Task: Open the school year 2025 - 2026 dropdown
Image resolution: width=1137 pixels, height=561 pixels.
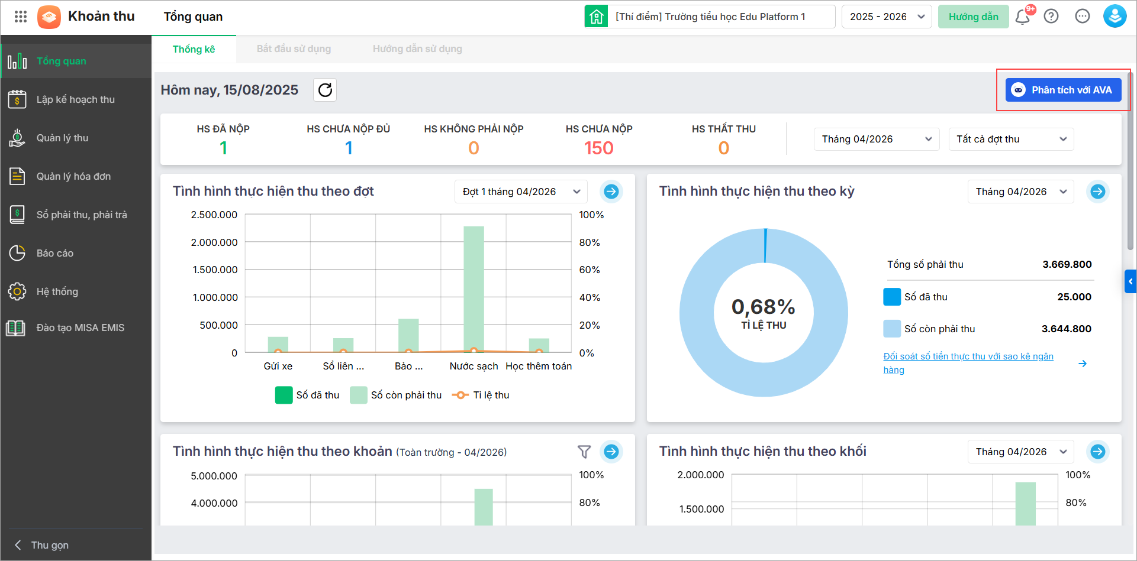Action: [x=887, y=17]
